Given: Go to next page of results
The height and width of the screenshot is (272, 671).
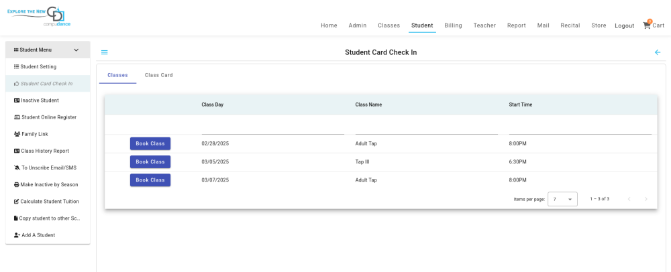Looking at the screenshot, I should 646,199.
